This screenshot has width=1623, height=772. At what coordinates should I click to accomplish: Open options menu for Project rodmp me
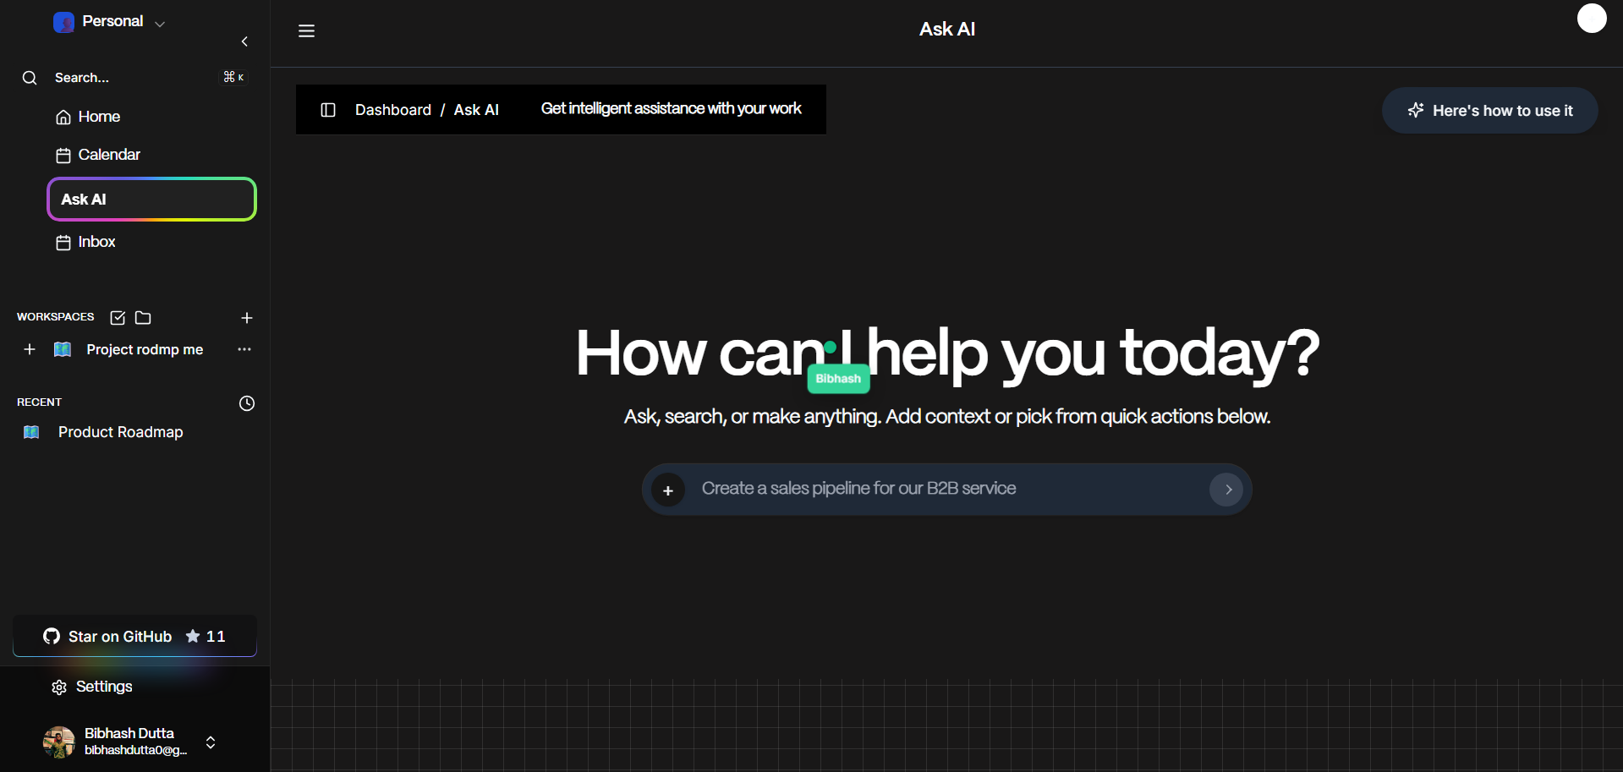(244, 349)
